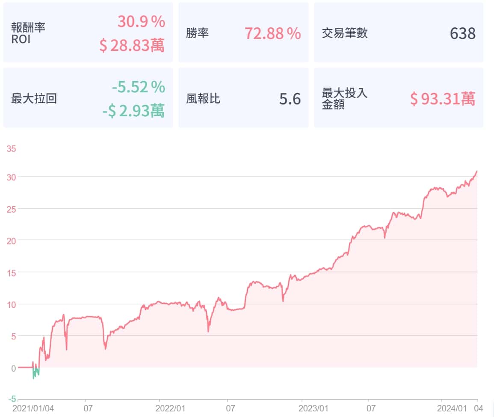This screenshot has width=494, height=417.
Task: Click the 2023/01 date axis label
Action: pos(314,408)
